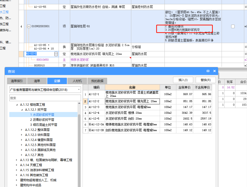Select the 定额 tab
Viewport: 247px width, 187px height.
click(57, 81)
